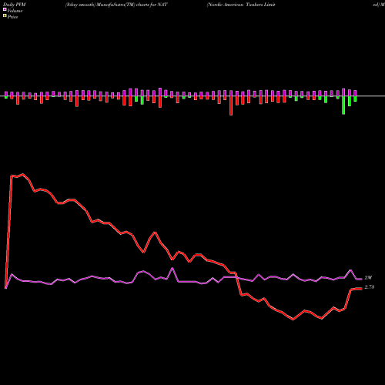Image resolution: width=385 pixels, height=385 pixels.
Task: Click the 'Daily PVM' title text
Action: [x=15, y=5]
